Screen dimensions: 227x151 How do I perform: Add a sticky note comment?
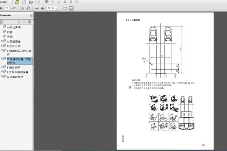click(x=53, y=2)
